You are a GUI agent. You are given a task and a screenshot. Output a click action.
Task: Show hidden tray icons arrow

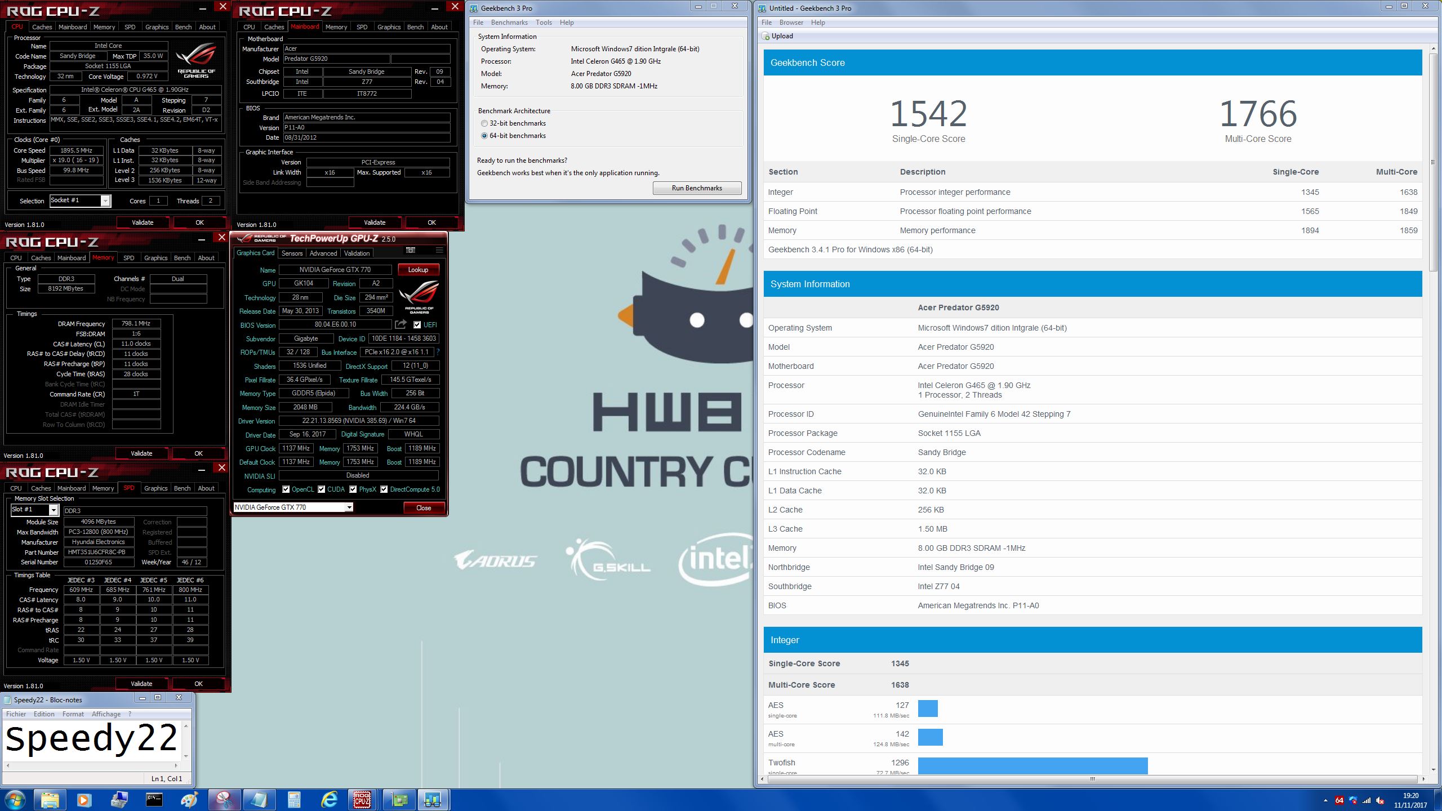tap(1325, 800)
